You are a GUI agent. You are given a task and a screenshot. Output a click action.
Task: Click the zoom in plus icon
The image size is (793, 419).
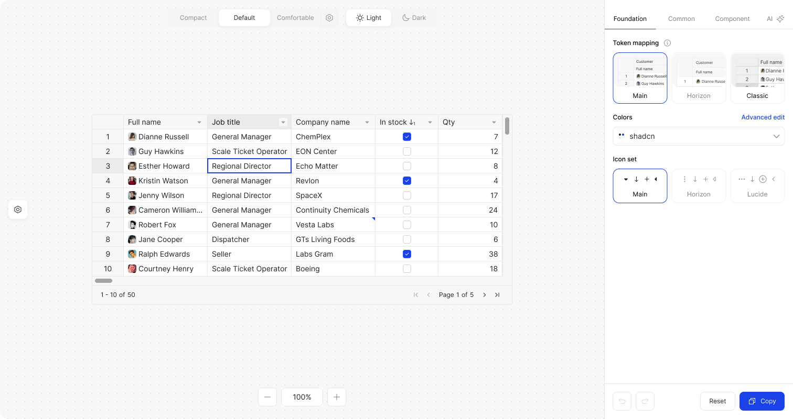tap(337, 397)
